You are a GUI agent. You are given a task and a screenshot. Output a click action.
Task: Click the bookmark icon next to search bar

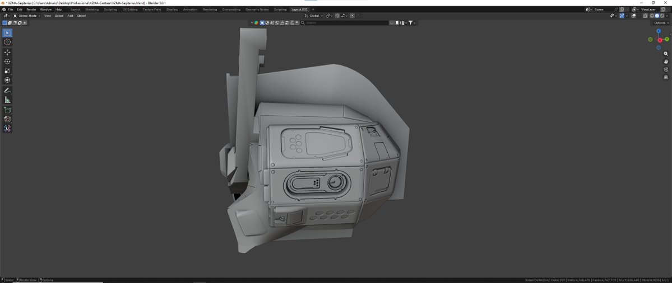[397, 23]
